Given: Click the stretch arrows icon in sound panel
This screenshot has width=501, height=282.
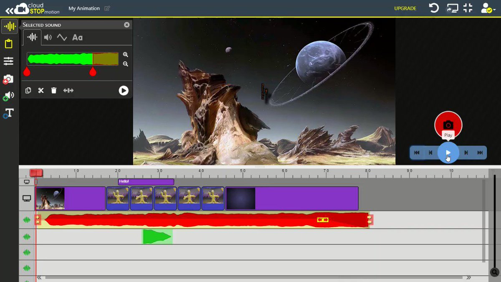Looking at the screenshot, I should tap(68, 90).
